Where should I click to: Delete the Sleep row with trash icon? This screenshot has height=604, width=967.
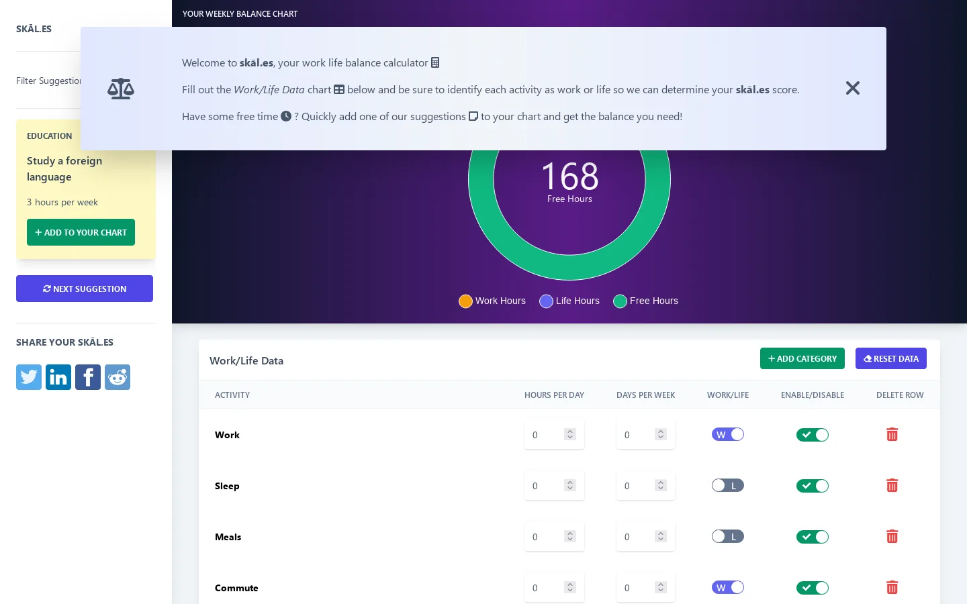(892, 485)
